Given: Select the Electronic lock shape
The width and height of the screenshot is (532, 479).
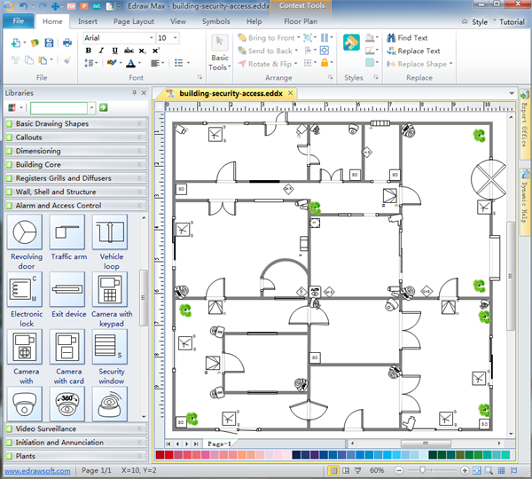Looking at the screenshot, I should tap(26, 289).
